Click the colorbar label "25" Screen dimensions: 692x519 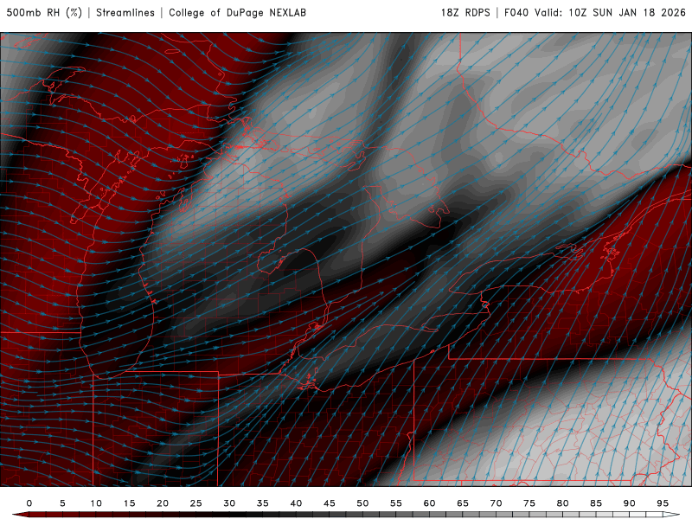(x=196, y=503)
